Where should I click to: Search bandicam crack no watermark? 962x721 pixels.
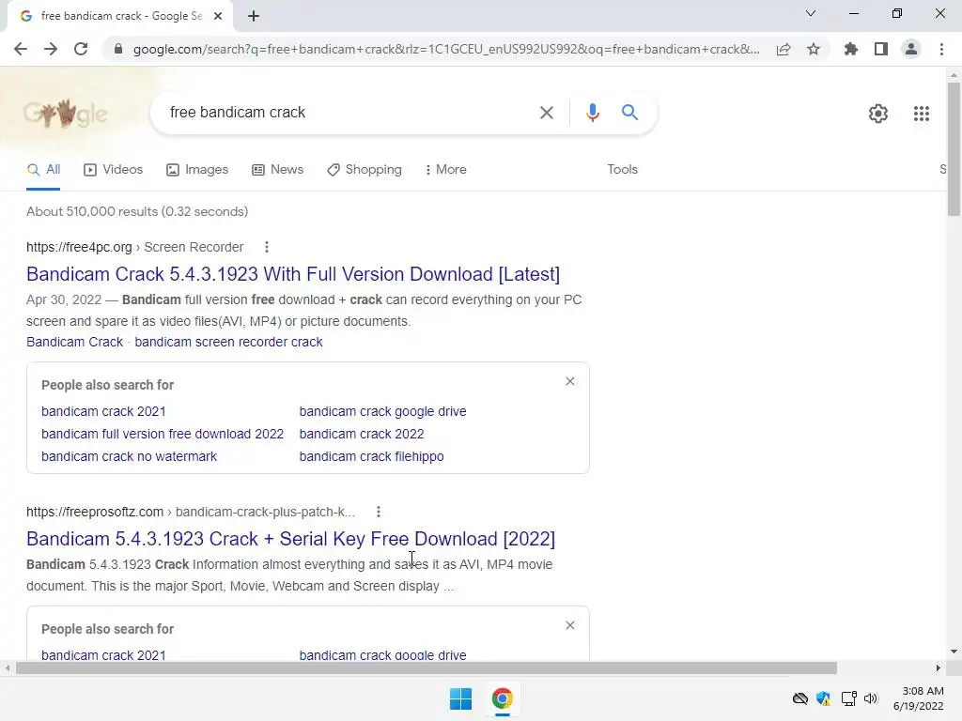click(129, 457)
